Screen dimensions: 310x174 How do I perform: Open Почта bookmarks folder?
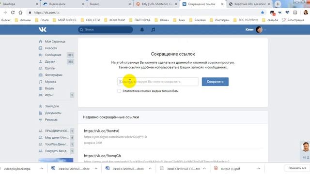point(42,20)
